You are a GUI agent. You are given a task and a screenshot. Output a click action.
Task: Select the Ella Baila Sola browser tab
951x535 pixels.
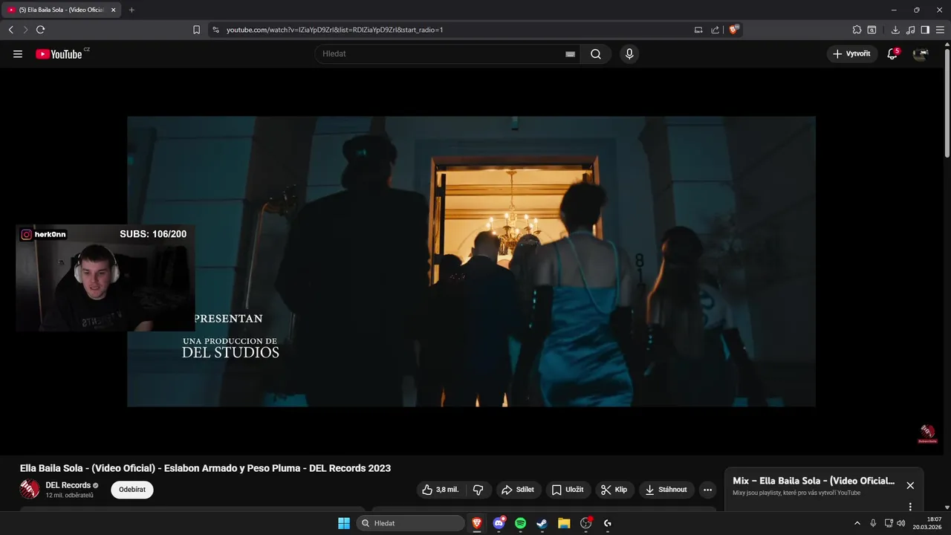pyautogui.click(x=59, y=10)
